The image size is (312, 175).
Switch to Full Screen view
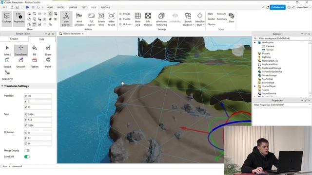click(x=91, y=19)
